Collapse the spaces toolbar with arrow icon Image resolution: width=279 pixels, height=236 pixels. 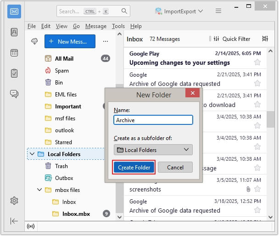[14, 221]
